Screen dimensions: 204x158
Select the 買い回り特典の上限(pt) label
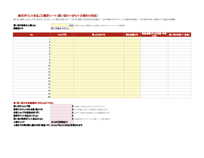pos(24,25)
